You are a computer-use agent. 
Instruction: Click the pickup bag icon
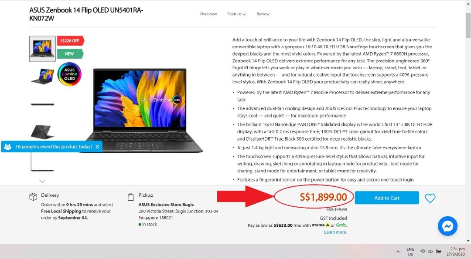131,197
